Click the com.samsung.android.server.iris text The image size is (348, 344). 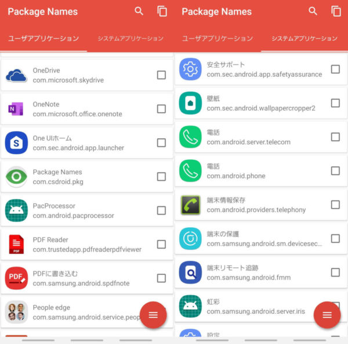(256, 311)
